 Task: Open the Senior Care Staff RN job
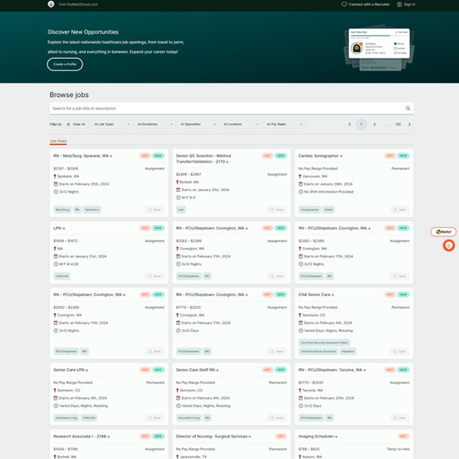click(197, 370)
